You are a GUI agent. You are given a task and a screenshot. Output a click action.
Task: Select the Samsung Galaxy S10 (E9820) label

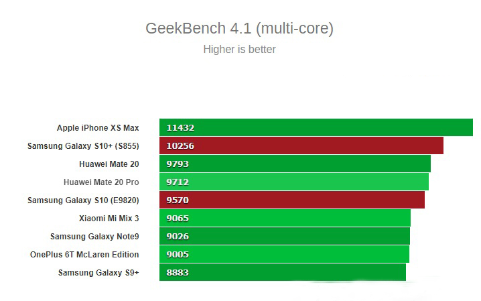tap(83, 200)
